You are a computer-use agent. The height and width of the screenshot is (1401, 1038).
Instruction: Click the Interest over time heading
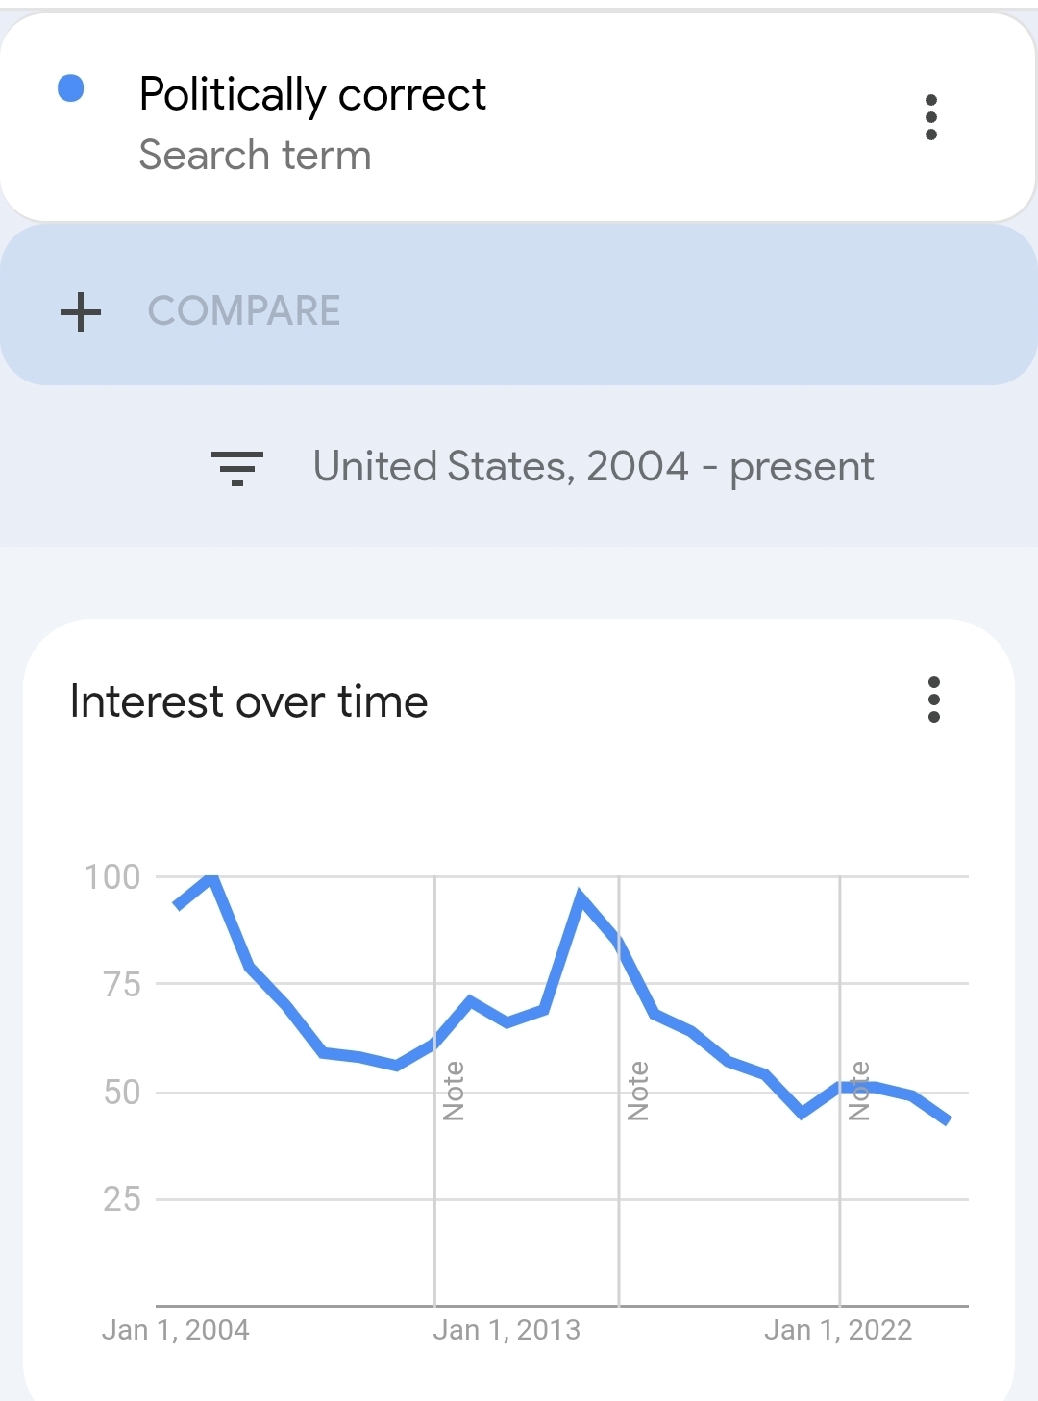pyautogui.click(x=249, y=701)
